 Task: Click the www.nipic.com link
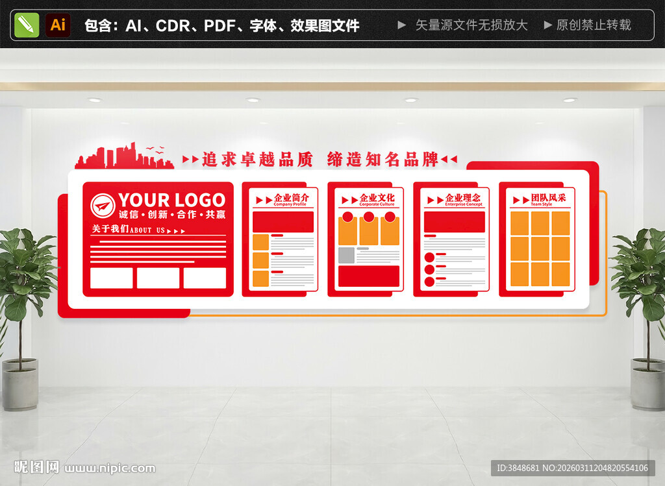point(110,468)
